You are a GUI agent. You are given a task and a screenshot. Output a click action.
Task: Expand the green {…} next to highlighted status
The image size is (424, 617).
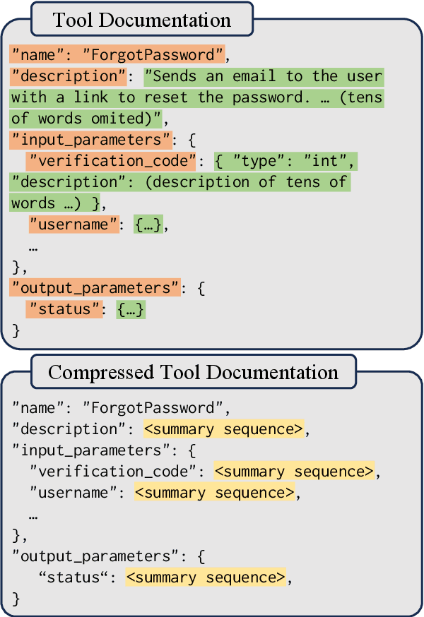[131, 309]
